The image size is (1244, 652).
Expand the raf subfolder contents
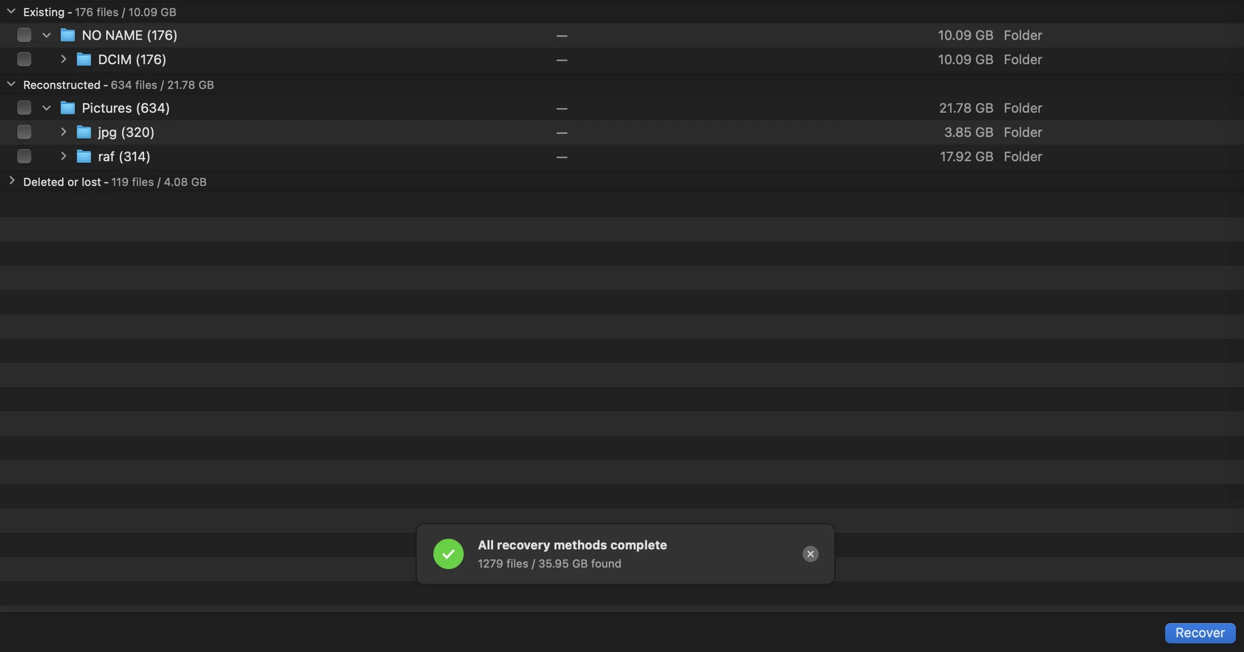point(63,156)
